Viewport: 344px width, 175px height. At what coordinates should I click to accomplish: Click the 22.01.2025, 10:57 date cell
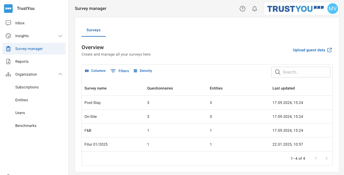pyautogui.click(x=288, y=144)
